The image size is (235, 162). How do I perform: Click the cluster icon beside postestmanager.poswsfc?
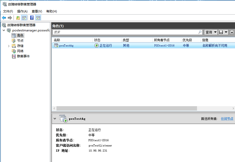[9, 30]
